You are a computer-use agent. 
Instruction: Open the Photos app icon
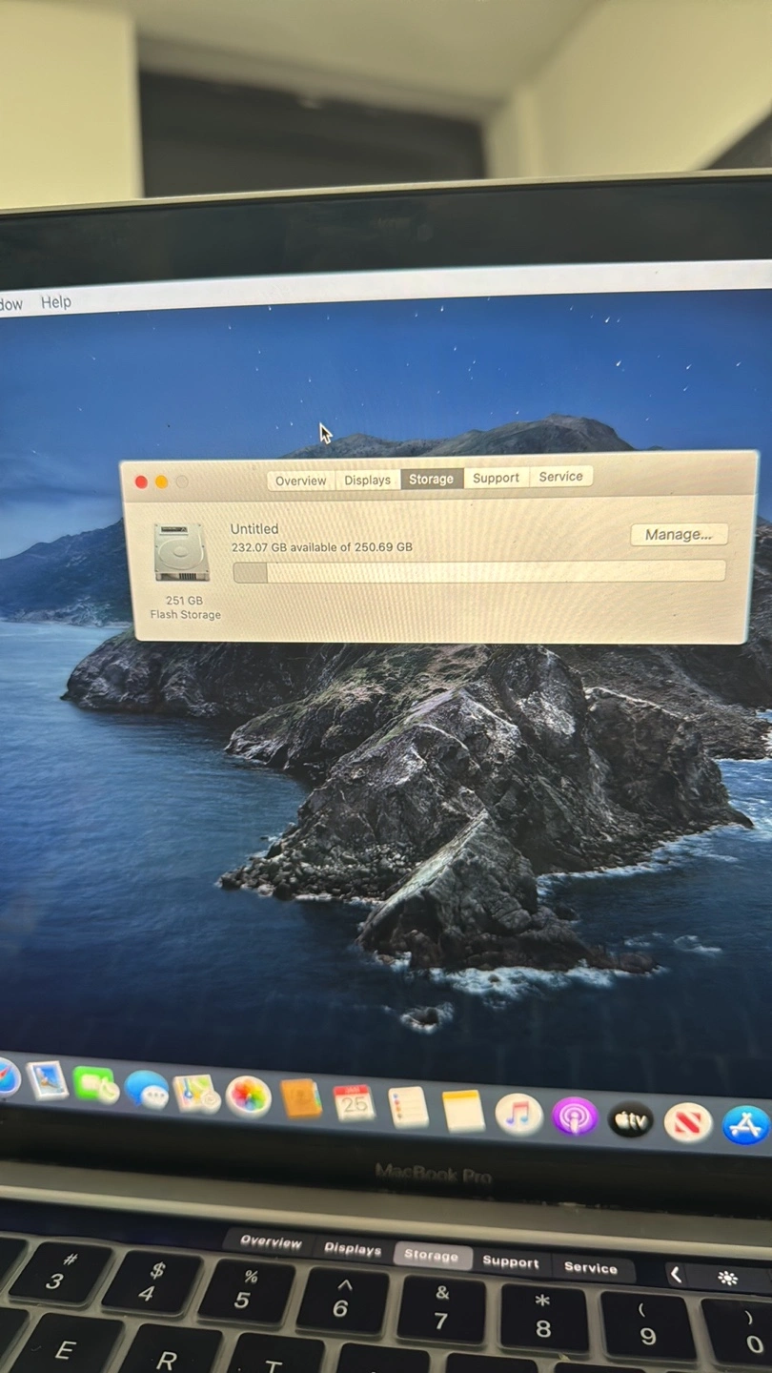pos(249,1096)
